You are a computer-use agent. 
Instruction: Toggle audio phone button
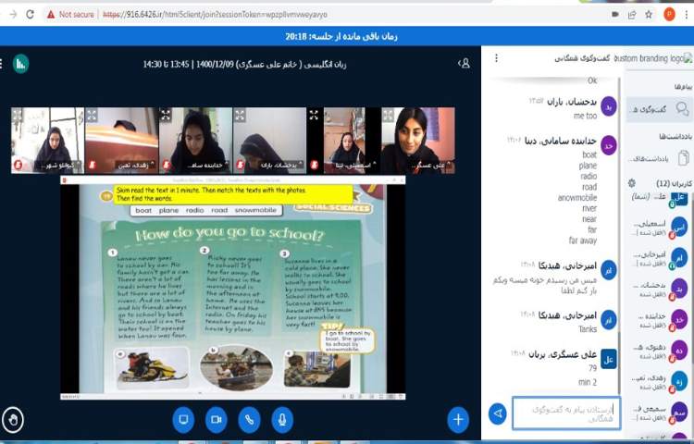[249, 419]
